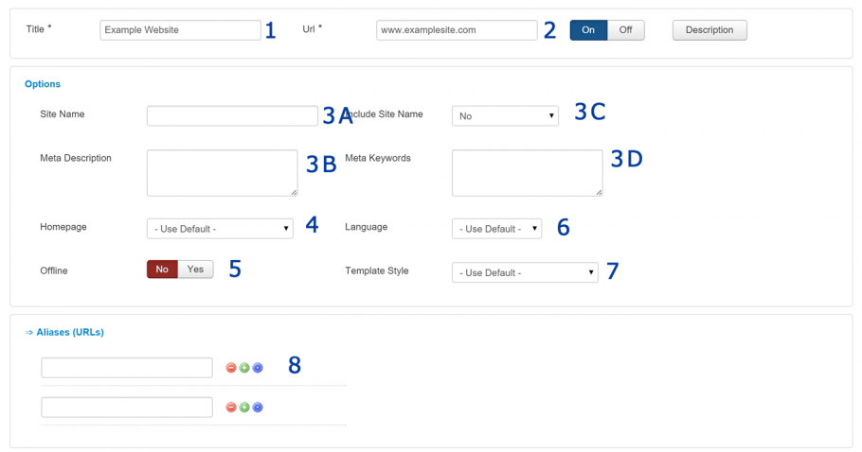Click the Options section heading
Image resolution: width=862 pixels, height=452 pixels.
(x=43, y=84)
